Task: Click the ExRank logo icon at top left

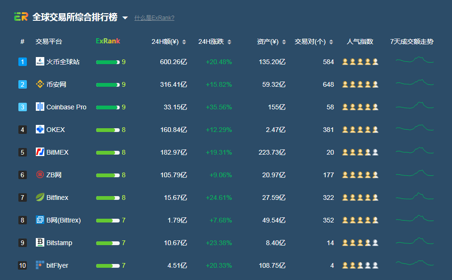Action: (x=21, y=17)
